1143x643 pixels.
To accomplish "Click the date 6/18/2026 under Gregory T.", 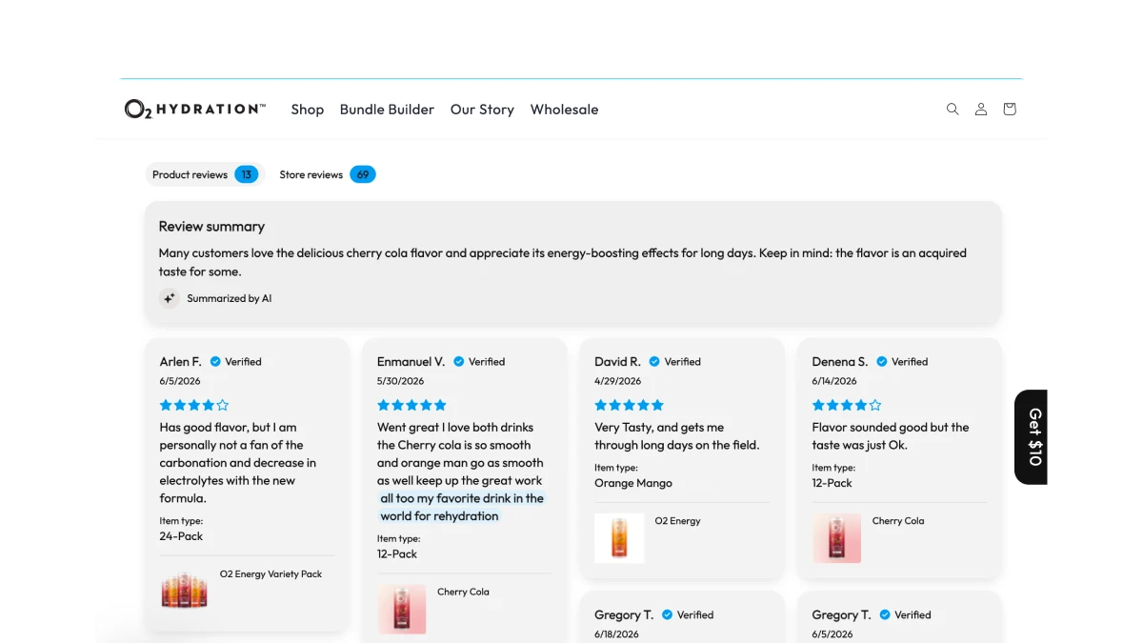I will coord(617,634).
